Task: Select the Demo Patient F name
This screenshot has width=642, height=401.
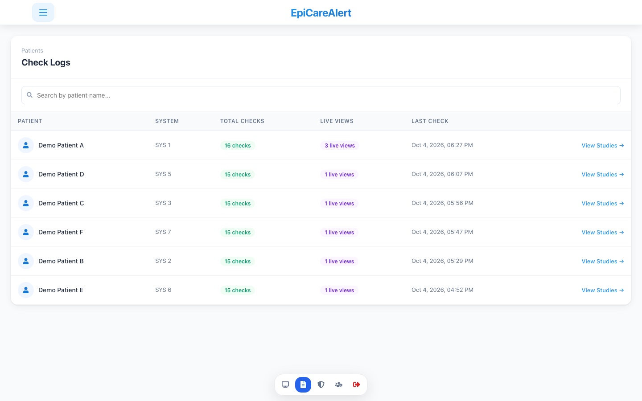Action: [x=61, y=232]
